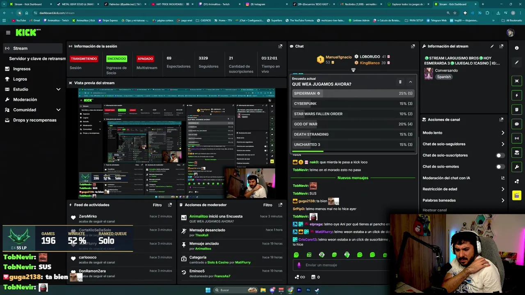Open the Windows Start button in taskbar

click(208, 290)
